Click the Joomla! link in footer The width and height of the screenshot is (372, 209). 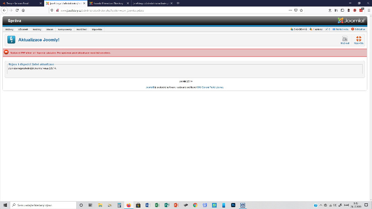[x=150, y=87]
